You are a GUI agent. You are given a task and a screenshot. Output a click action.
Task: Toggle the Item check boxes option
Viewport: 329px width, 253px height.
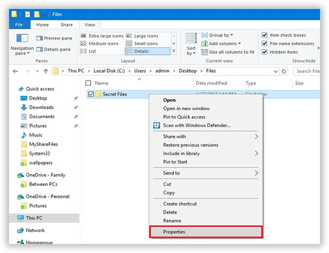tap(265, 35)
